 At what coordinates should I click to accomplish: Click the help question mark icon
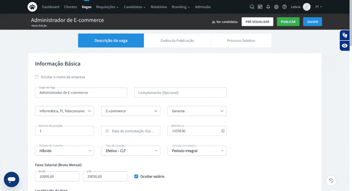tap(284, 7)
